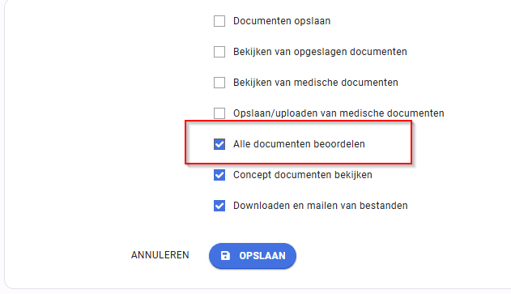Enable the Documenten opslaan checkbox
The width and height of the screenshot is (511, 294).
tap(219, 21)
